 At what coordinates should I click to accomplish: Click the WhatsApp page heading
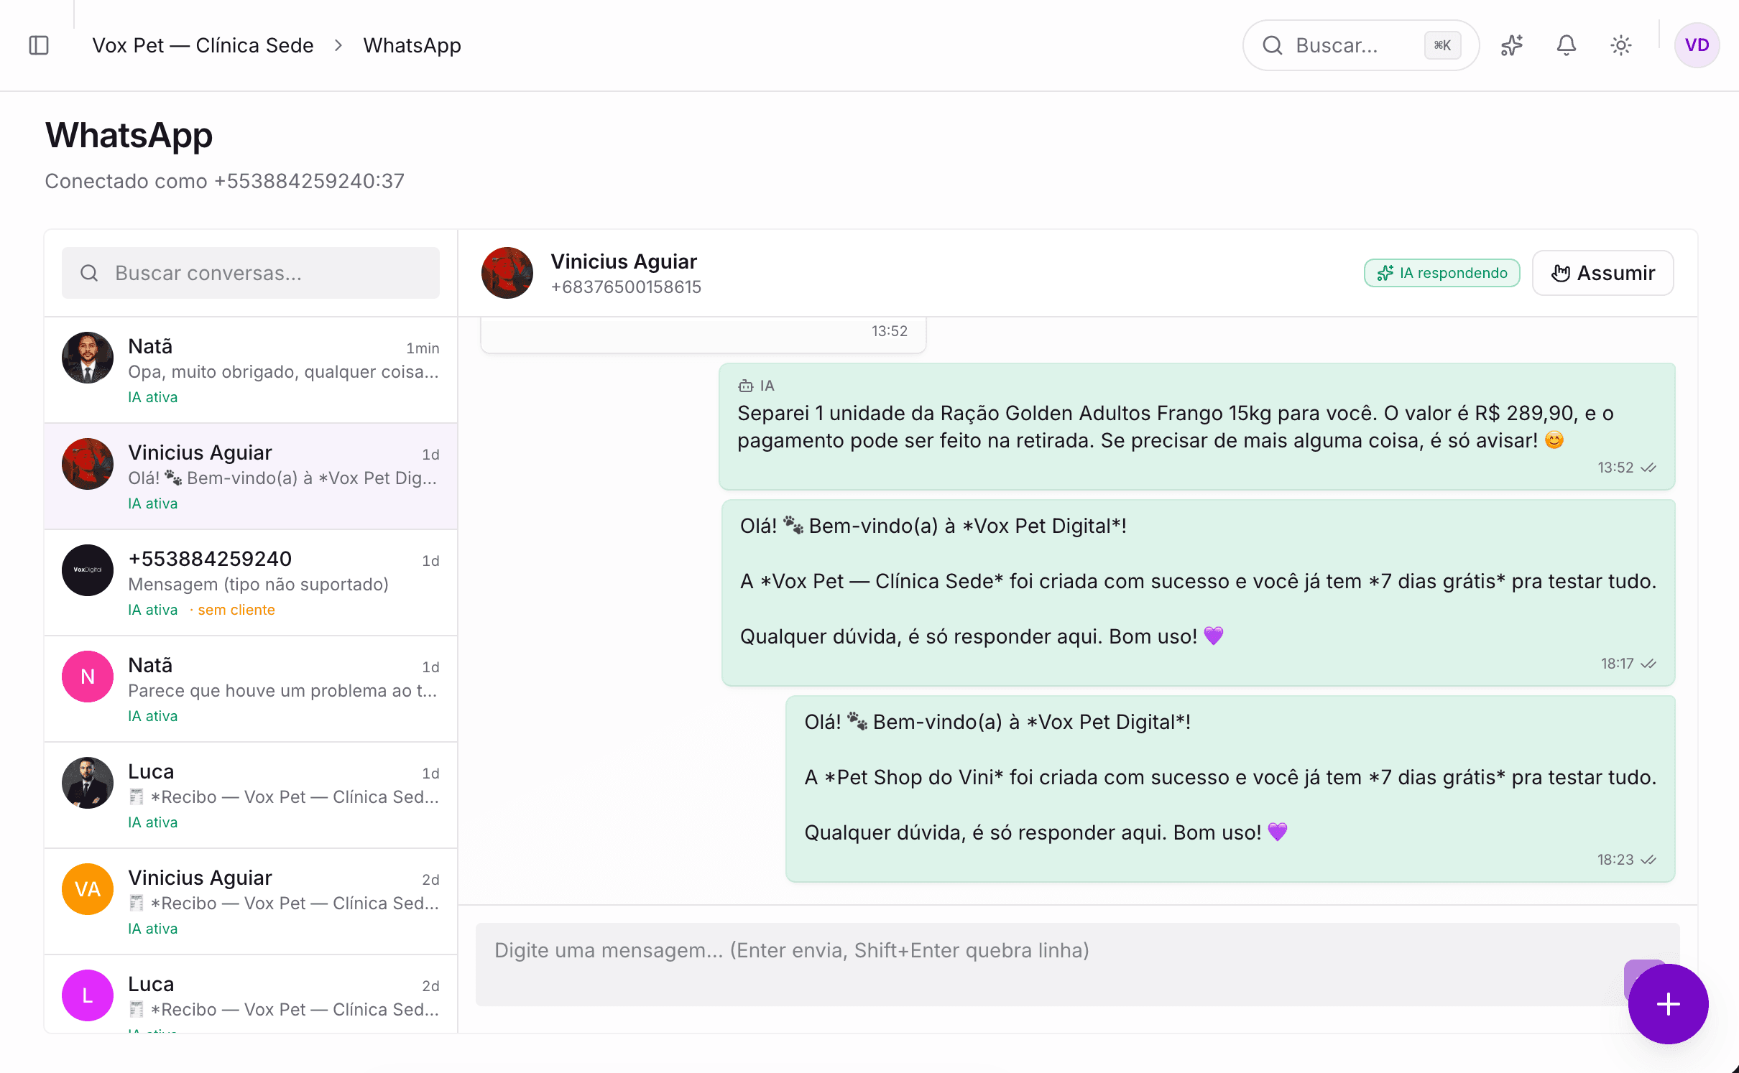coord(129,135)
